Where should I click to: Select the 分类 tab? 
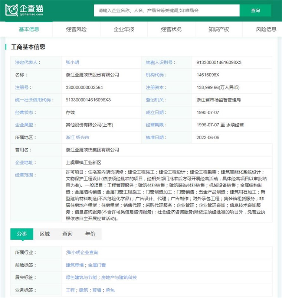point(22,234)
